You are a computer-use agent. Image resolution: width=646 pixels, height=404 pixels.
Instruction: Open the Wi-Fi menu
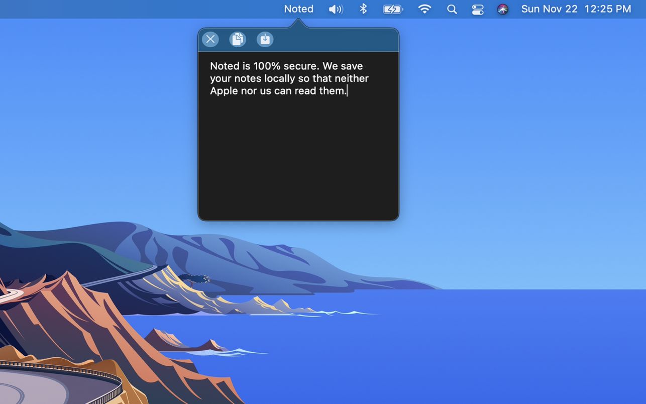point(424,9)
